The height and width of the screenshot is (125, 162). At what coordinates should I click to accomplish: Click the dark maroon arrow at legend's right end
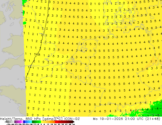click(74, 122)
